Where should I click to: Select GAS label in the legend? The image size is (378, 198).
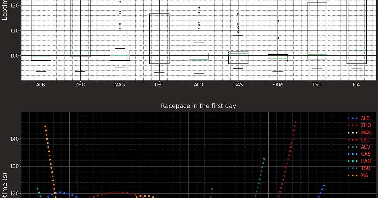coord(365,154)
